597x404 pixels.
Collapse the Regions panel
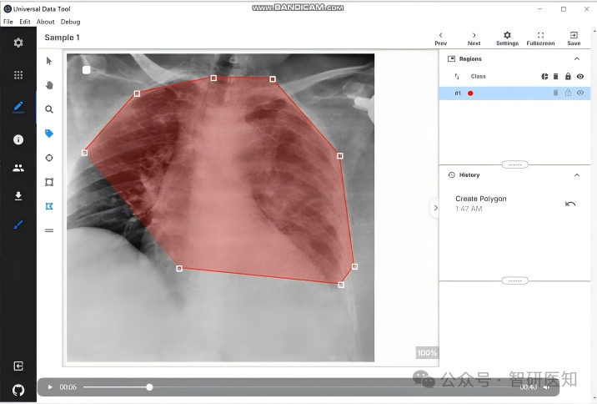(577, 59)
